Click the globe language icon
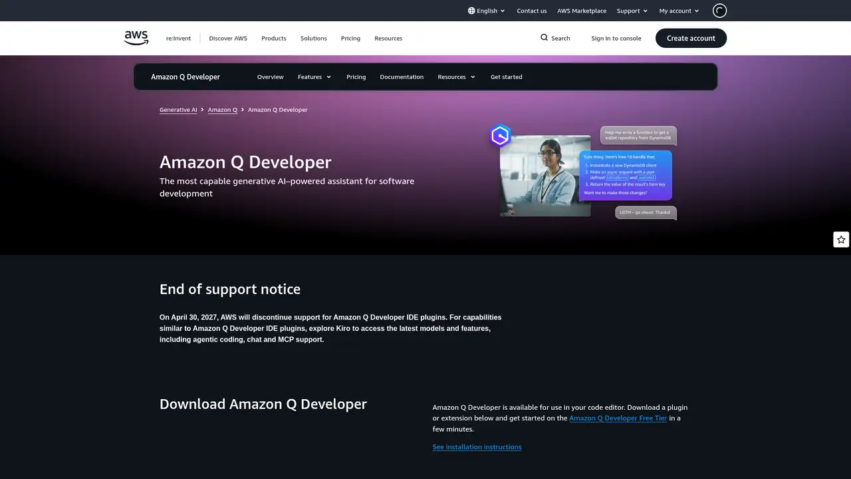The width and height of the screenshot is (851, 479). tap(471, 11)
